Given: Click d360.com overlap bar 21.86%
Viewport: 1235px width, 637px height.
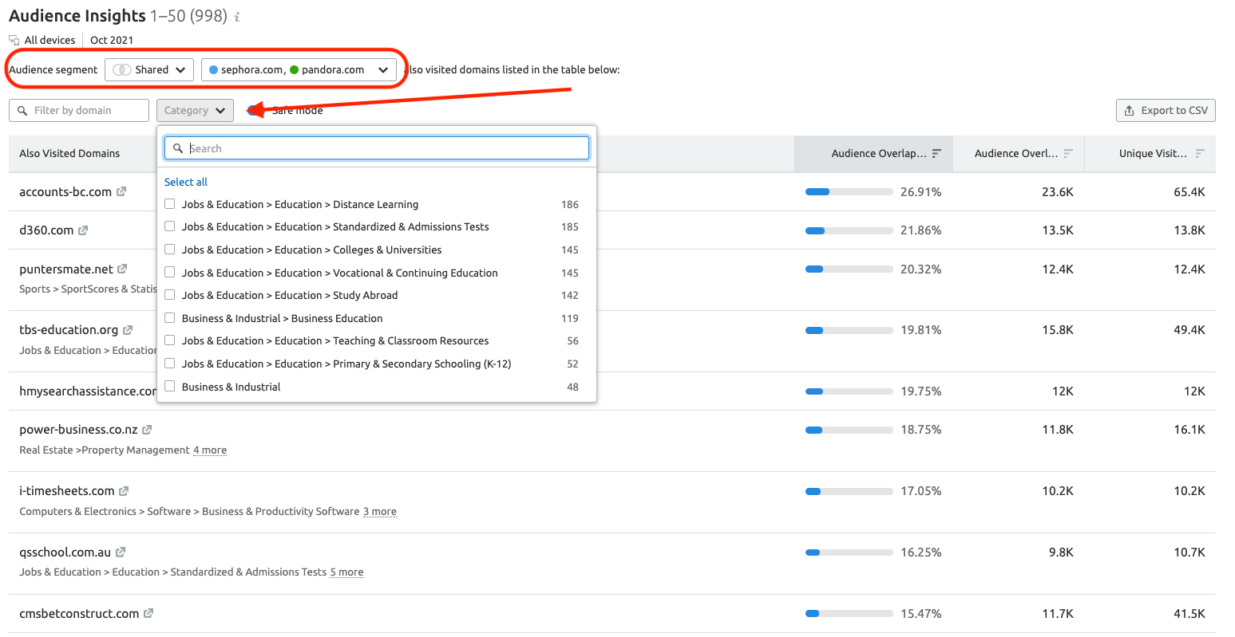Looking at the screenshot, I should click(849, 230).
